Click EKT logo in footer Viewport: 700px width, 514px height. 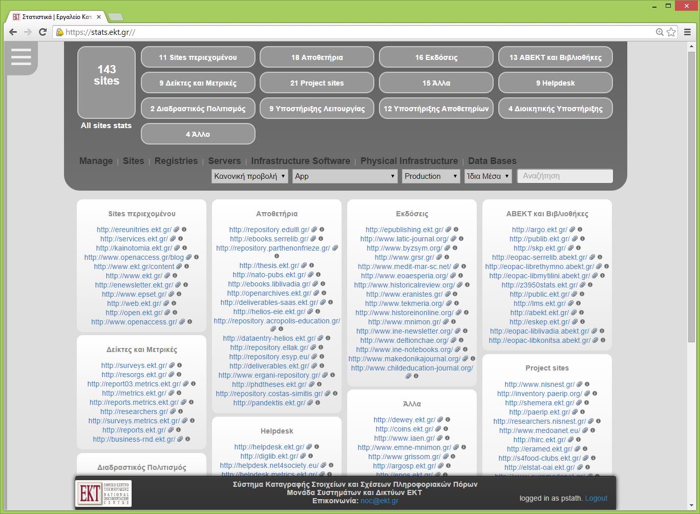coord(103,493)
